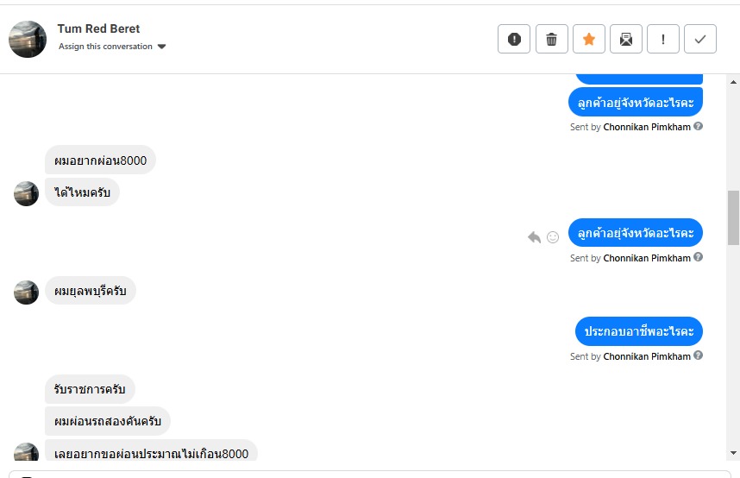Expand the Assign this conversation dropdown
The image size is (740, 478).
pos(112,47)
